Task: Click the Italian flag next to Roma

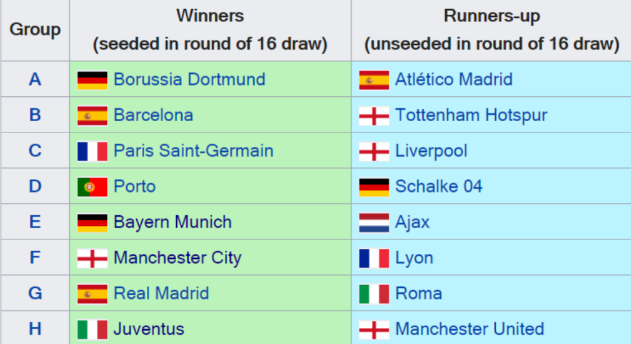Action: click(374, 293)
